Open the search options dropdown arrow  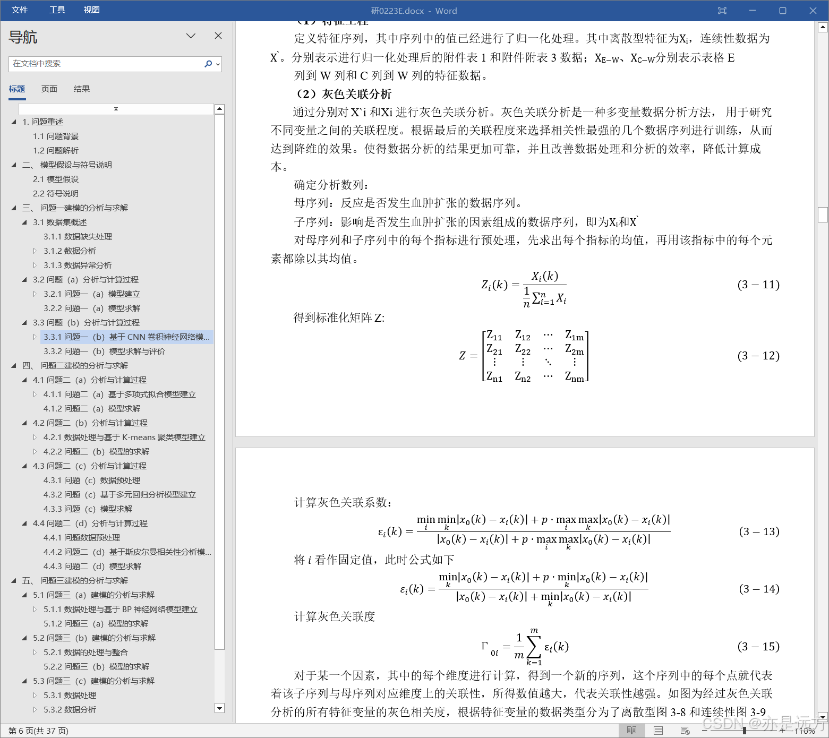click(x=218, y=64)
